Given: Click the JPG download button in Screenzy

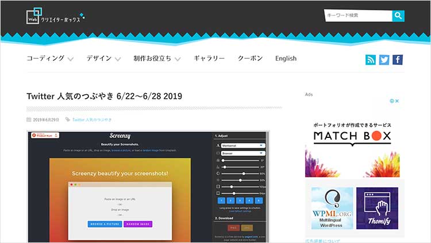Looking at the screenshot, I should (x=247, y=227).
